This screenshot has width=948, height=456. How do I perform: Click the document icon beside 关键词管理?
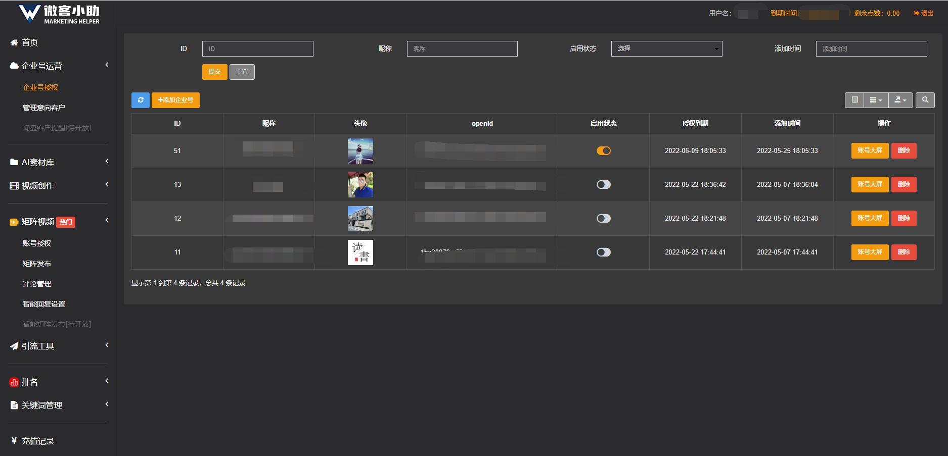[14, 405]
